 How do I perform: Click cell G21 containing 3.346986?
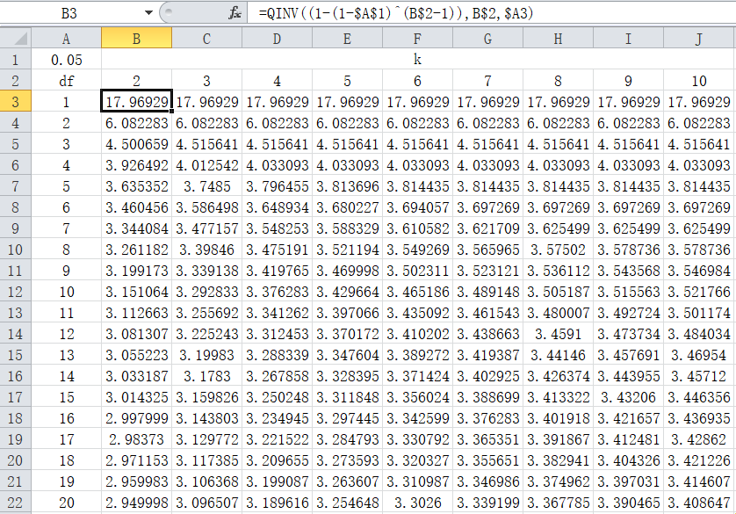click(x=487, y=481)
